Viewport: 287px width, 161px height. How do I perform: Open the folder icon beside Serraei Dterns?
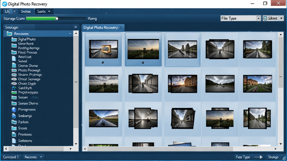click(x=14, y=103)
